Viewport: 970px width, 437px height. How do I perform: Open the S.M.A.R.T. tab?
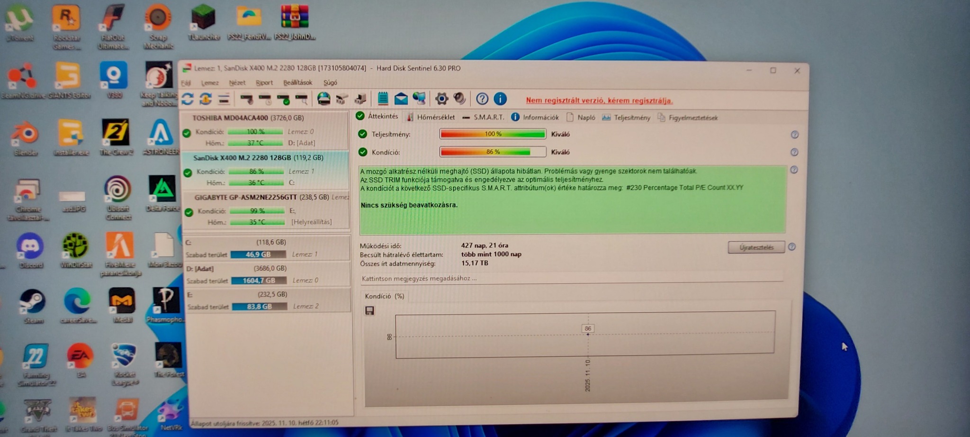[x=483, y=117]
